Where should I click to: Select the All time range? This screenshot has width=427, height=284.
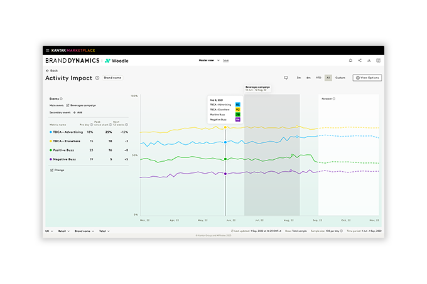(328, 78)
